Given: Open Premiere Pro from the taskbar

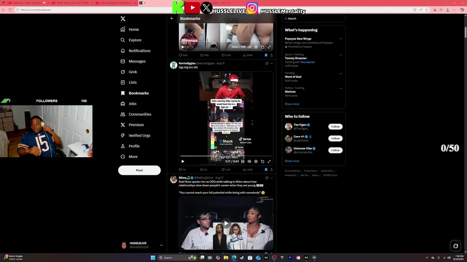Looking at the screenshot, I should click(x=290, y=258).
